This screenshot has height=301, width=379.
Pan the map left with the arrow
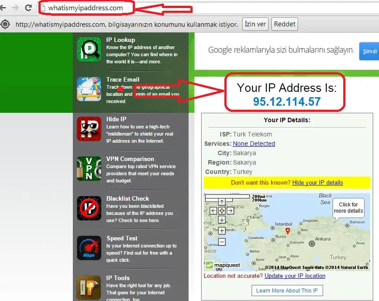pyautogui.click(x=213, y=210)
